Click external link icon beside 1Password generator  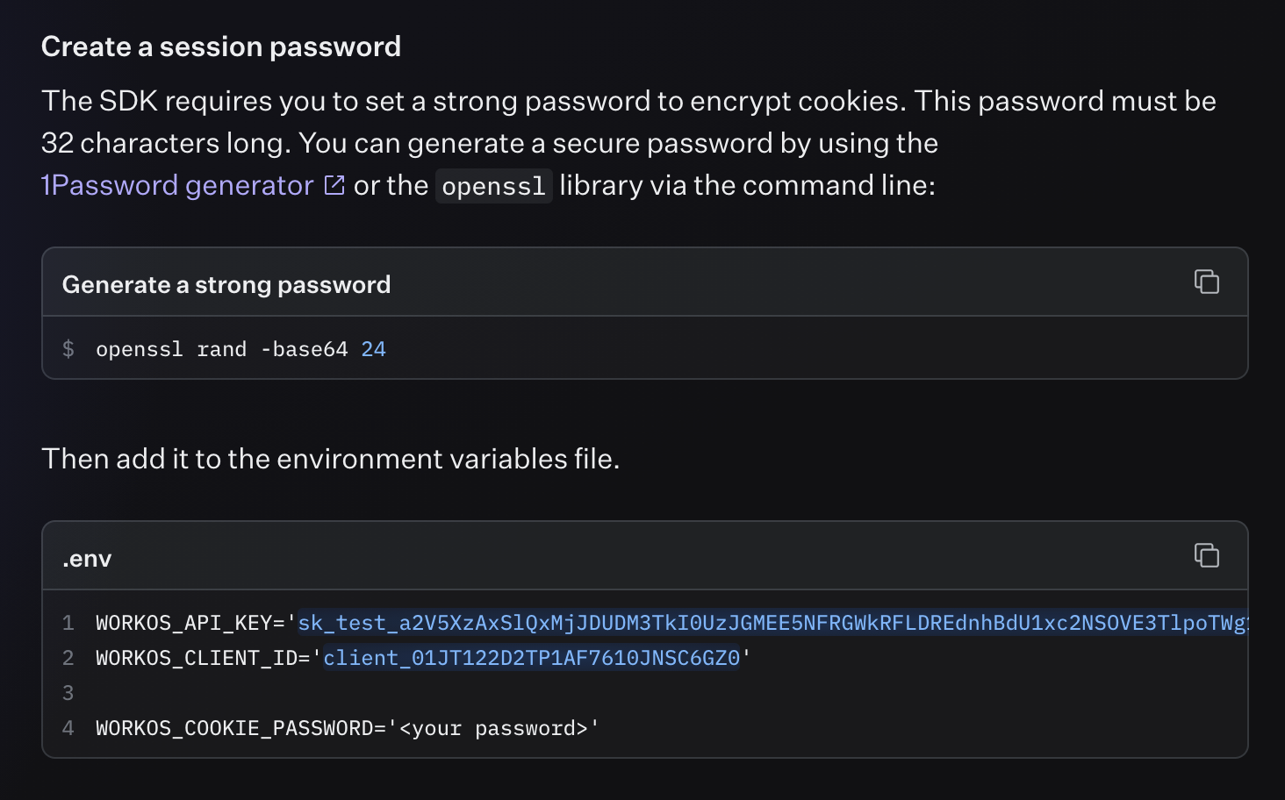pyautogui.click(x=334, y=185)
